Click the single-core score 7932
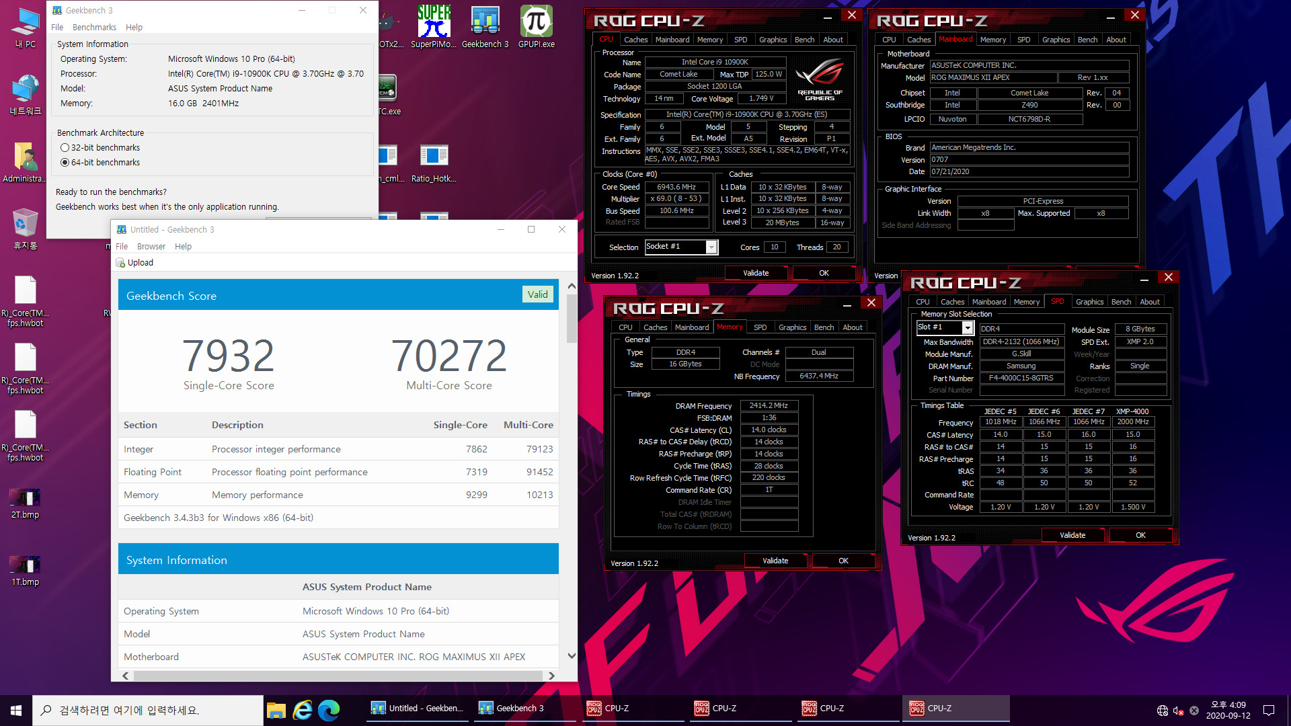Screen dimensions: 1291x726 coord(229,356)
